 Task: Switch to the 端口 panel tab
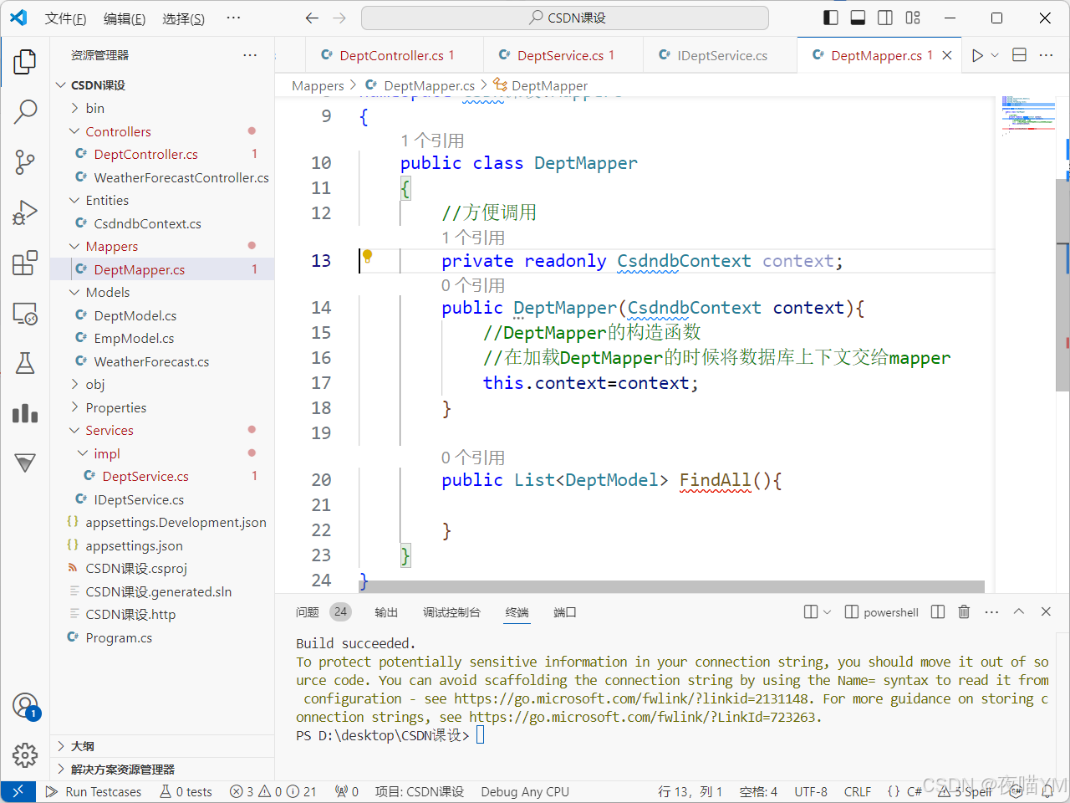(x=565, y=612)
